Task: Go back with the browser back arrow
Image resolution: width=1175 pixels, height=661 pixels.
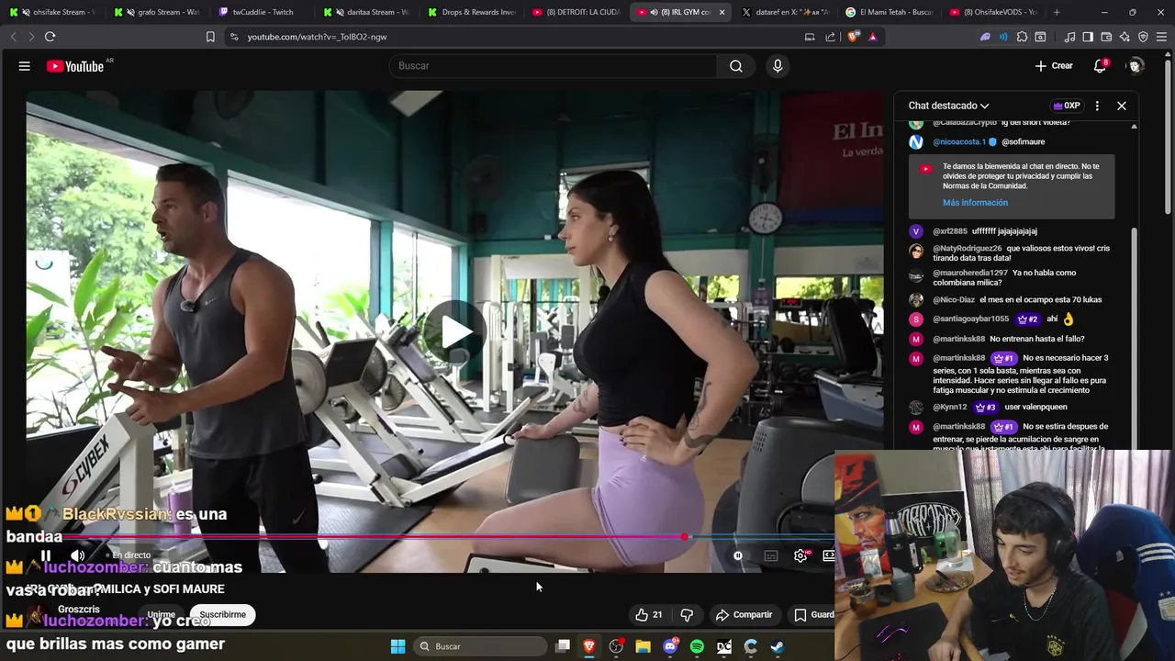Action: 13,37
